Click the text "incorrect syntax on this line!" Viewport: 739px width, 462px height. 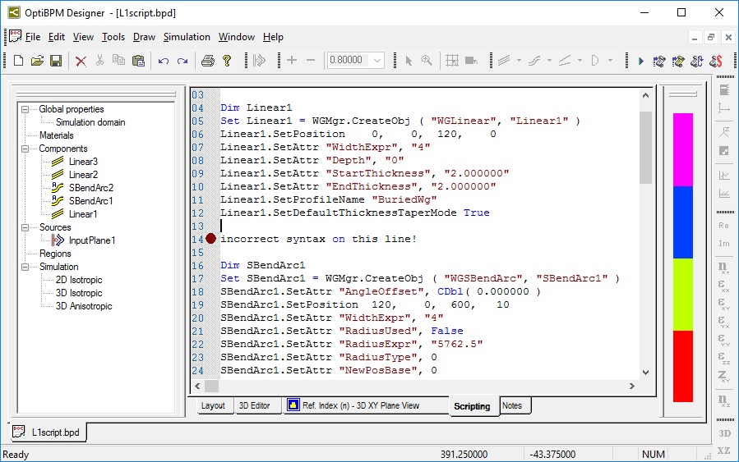[x=319, y=239]
